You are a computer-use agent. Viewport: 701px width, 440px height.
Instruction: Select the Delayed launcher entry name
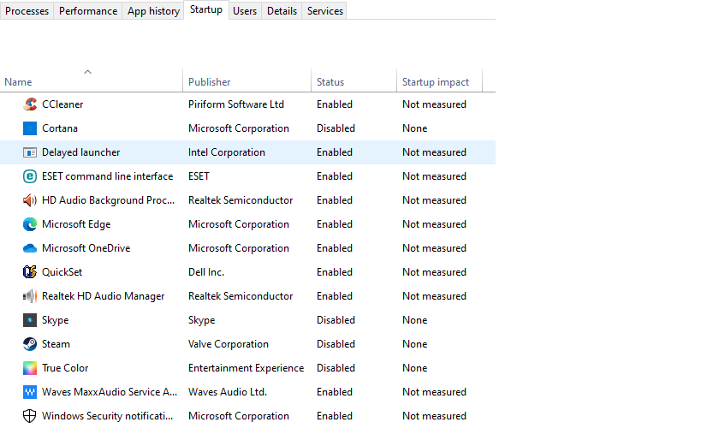point(81,152)
